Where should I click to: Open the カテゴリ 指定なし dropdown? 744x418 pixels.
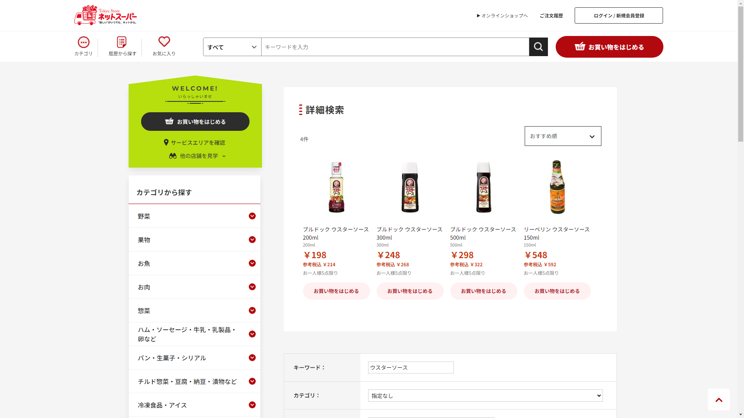pyautogui.click(x=485, y=396)
